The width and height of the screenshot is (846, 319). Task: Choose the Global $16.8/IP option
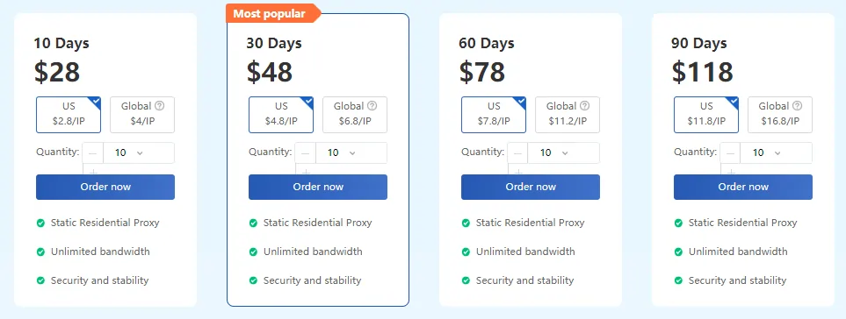pos(780,115)
